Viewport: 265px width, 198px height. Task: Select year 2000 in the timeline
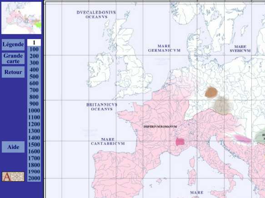click(34, 178)
